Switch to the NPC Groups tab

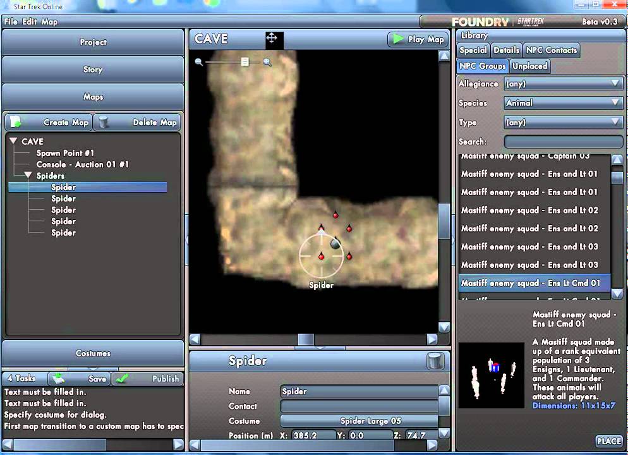(x=483, y=66)
